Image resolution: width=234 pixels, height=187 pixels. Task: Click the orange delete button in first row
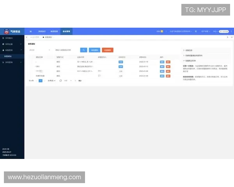click(168, 62)
